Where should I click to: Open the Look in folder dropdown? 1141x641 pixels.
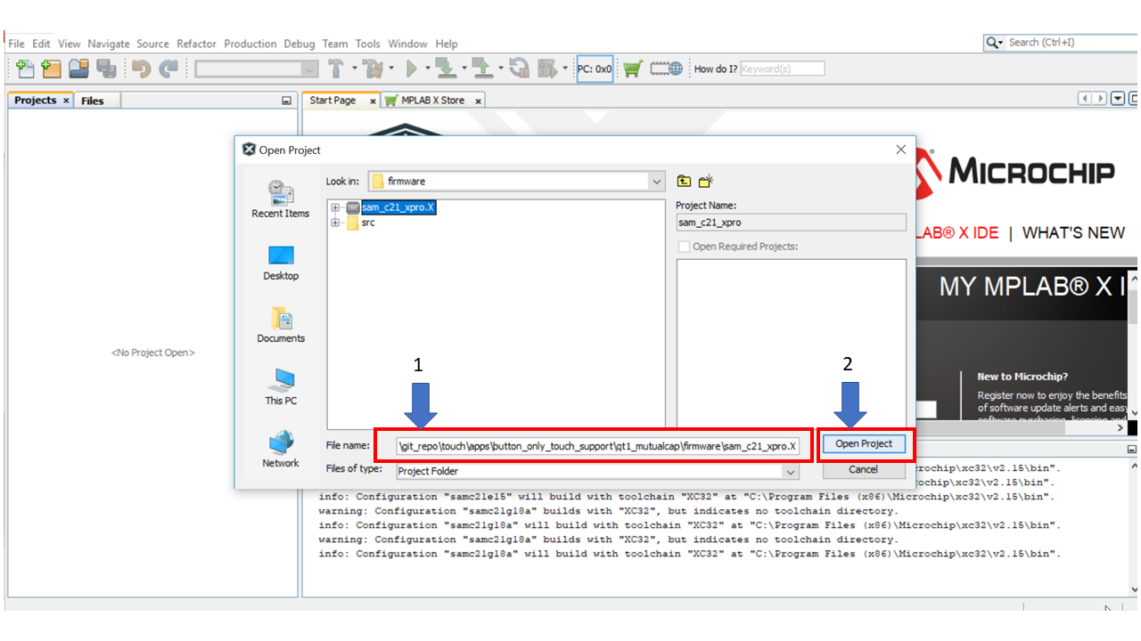(x=657, y=182)
